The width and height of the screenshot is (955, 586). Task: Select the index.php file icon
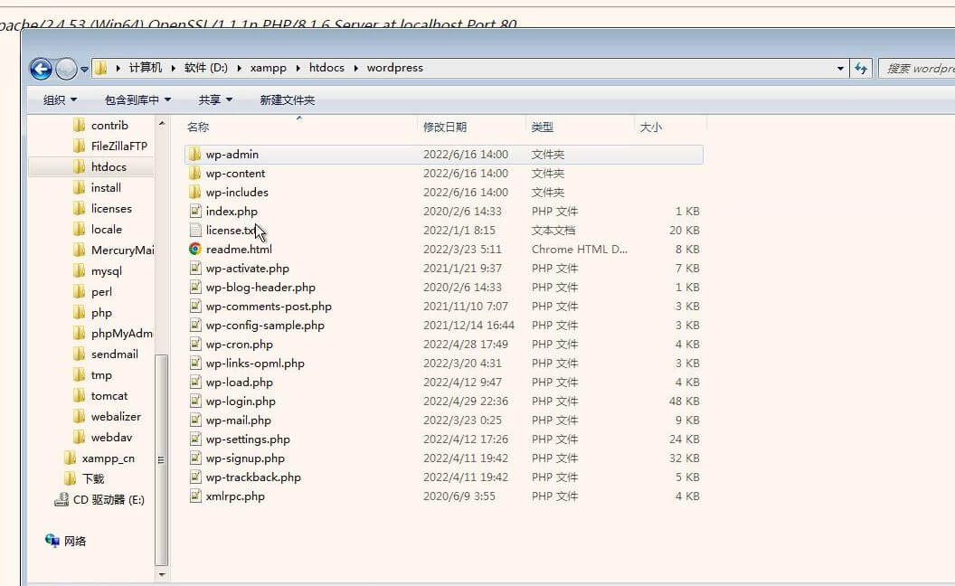[x=195, y=211]
